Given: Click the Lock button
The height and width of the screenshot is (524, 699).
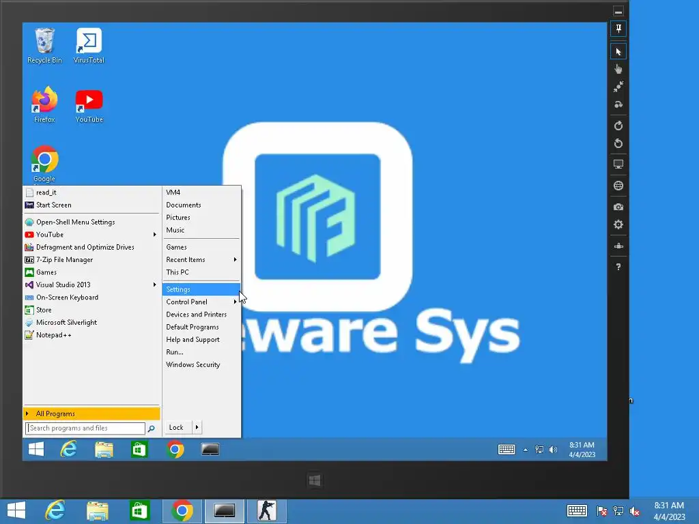Looking at the screenshot, I should [177, 427].
